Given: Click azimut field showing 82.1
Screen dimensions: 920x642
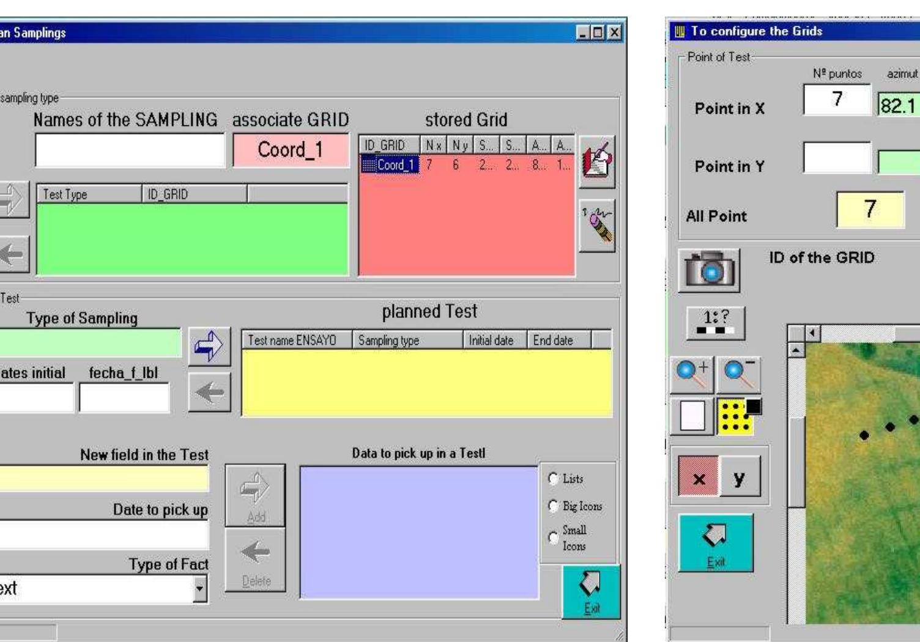Looking at the screenshot, I should tap(899, 105).
